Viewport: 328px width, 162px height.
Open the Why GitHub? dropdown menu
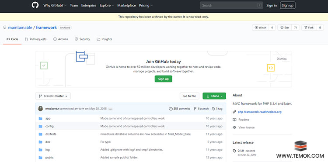[55, 5]
